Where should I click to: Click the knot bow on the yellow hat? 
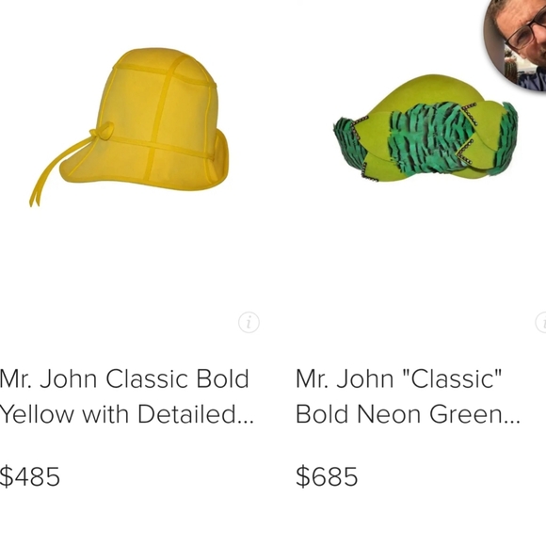coord(103,131)
